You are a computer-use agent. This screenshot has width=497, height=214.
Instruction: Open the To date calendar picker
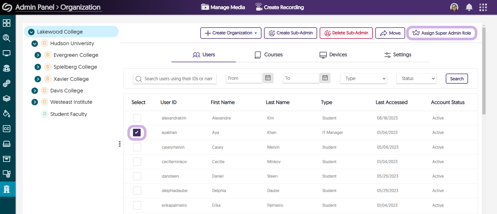[325, 78]
